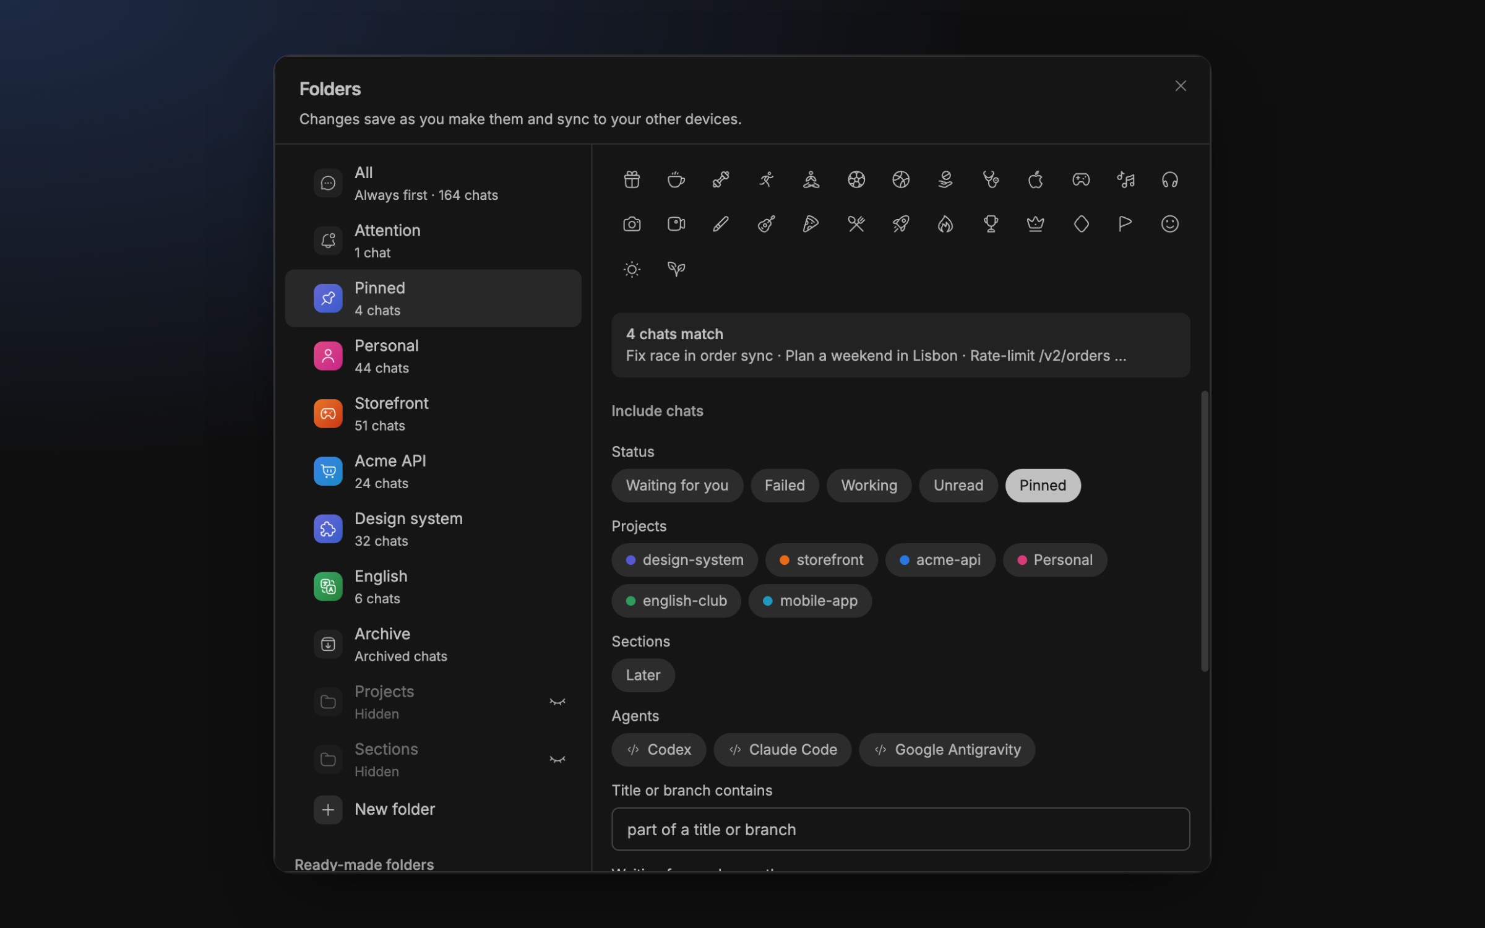The image size is (1485, 928).
Task: Toggle the Failed status chip
Action: coord(785,486)
